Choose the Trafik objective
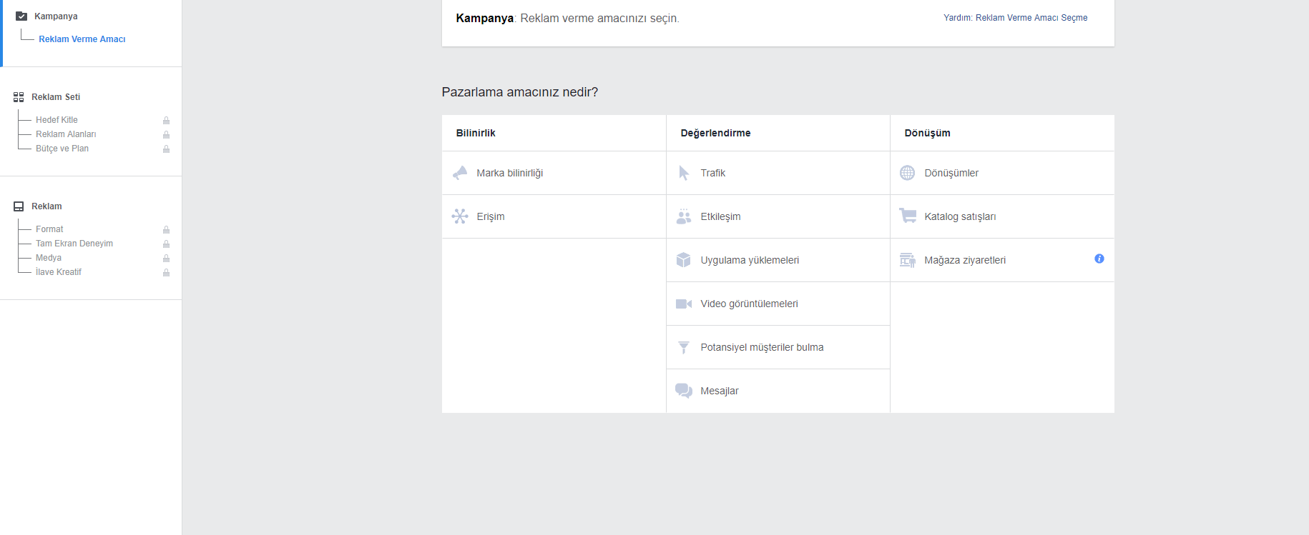Screen dimensions: 1309x535 point(778,173)
